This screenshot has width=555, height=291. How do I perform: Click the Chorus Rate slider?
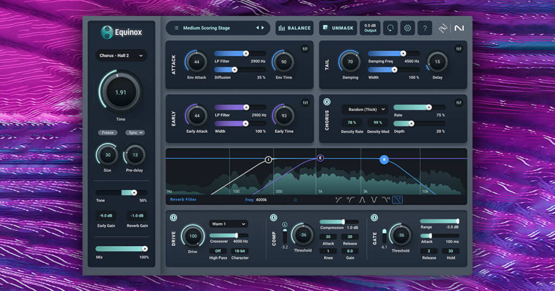420,107
